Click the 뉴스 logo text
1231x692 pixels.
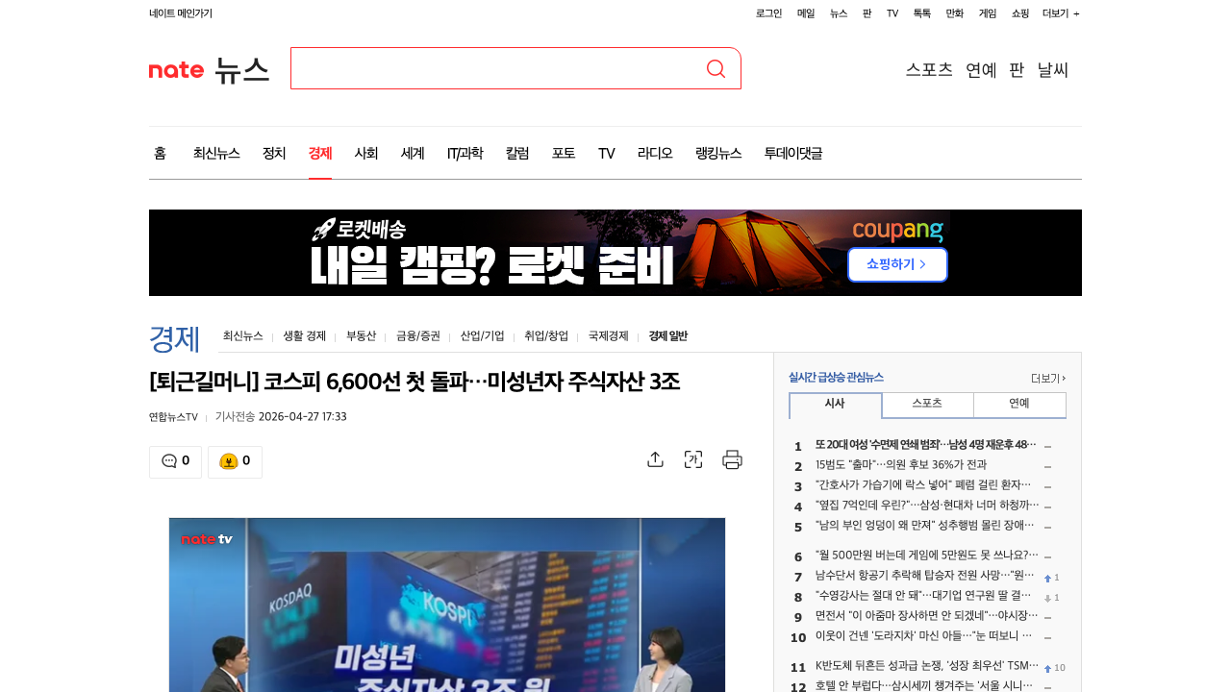241,69
